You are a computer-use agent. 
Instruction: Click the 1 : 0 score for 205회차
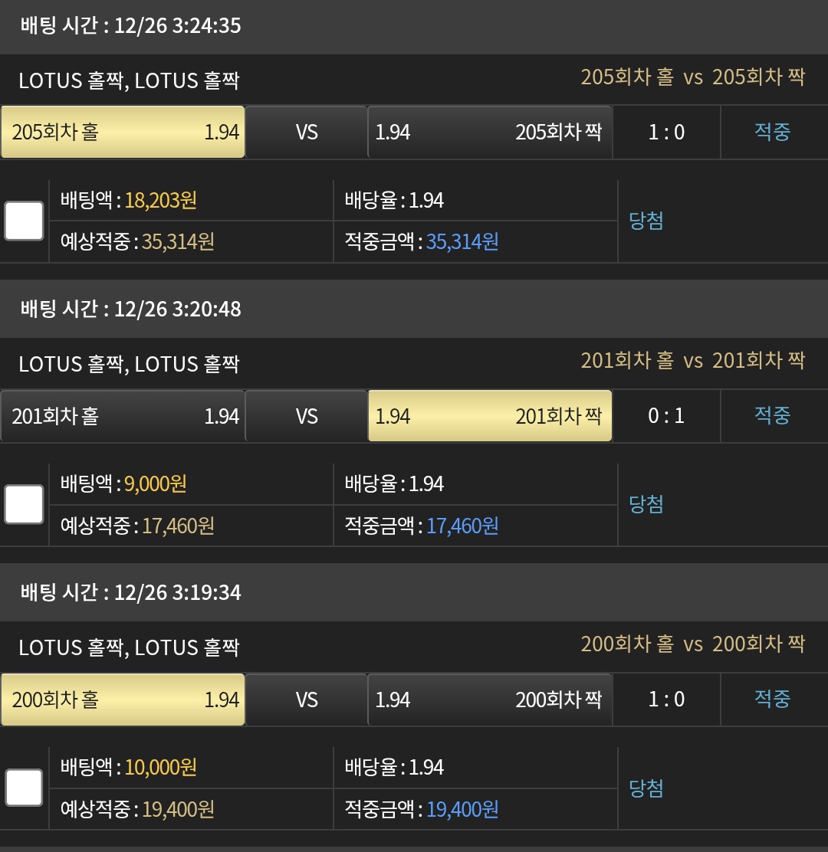(666, 132)
